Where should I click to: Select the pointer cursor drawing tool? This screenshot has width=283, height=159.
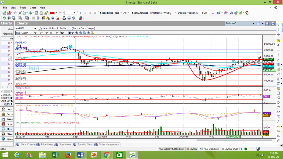tap(278, 25)
